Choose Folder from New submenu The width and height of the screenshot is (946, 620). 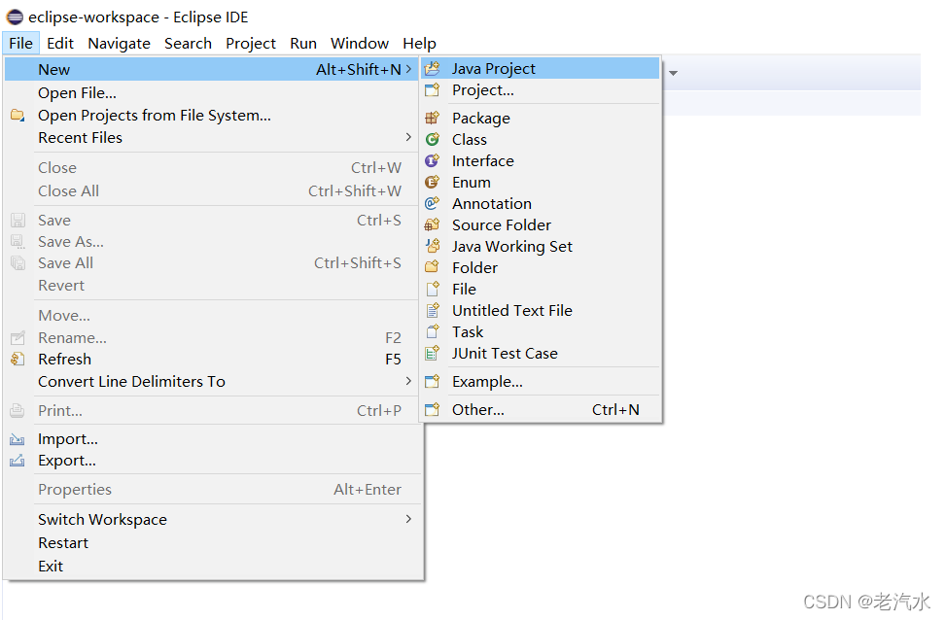pos(542,267)
